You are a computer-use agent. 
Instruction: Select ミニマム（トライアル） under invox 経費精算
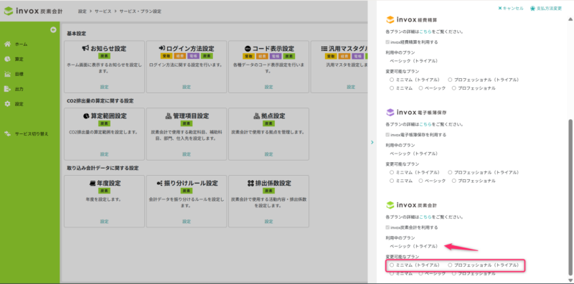392,80
